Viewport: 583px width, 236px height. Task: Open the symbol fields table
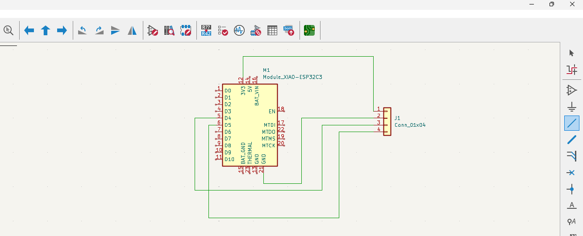coord(272,30)
